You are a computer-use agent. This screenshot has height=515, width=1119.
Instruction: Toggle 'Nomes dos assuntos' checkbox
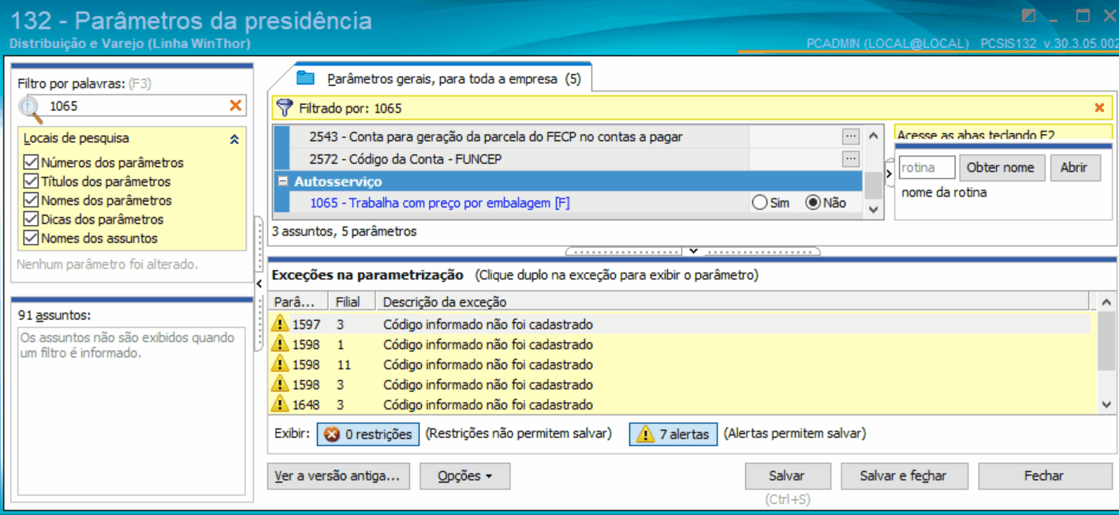pos(31,238)
